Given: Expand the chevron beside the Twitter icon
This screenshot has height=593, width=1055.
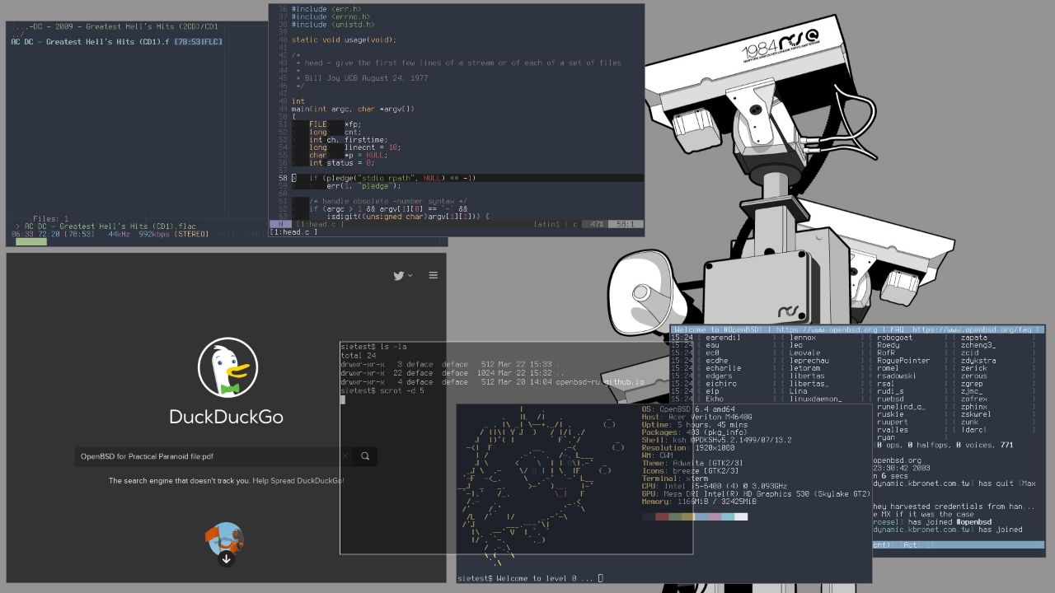Looking at the screenshot, I should coord(410,276).
